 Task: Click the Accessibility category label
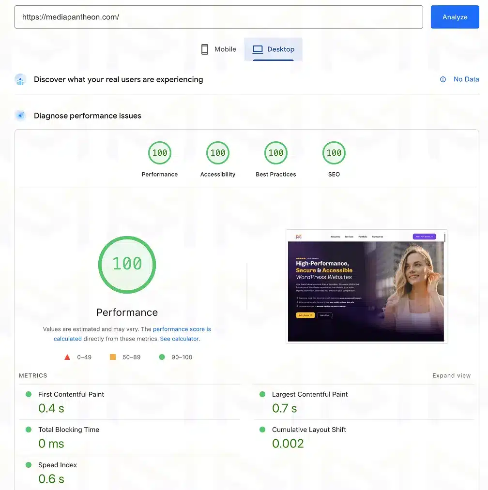tap(218, 174)
